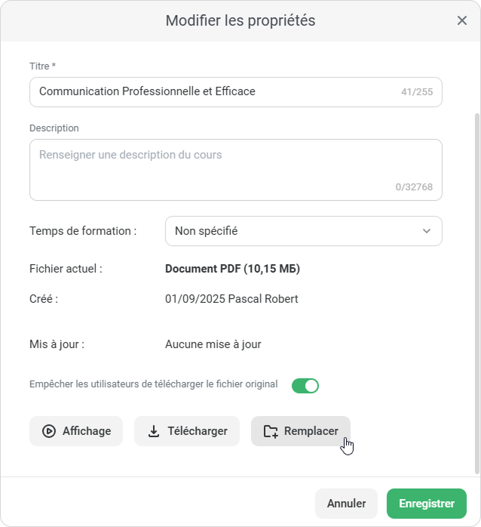This screenshot has width=481, height=527.
Task: Open the Temps de formation dropdown
Action: [303, 231]
